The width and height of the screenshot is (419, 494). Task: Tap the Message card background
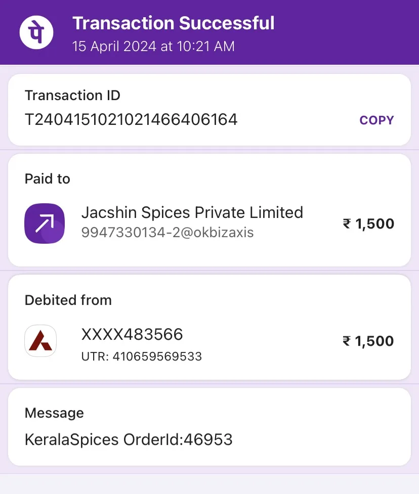[209, 427]
